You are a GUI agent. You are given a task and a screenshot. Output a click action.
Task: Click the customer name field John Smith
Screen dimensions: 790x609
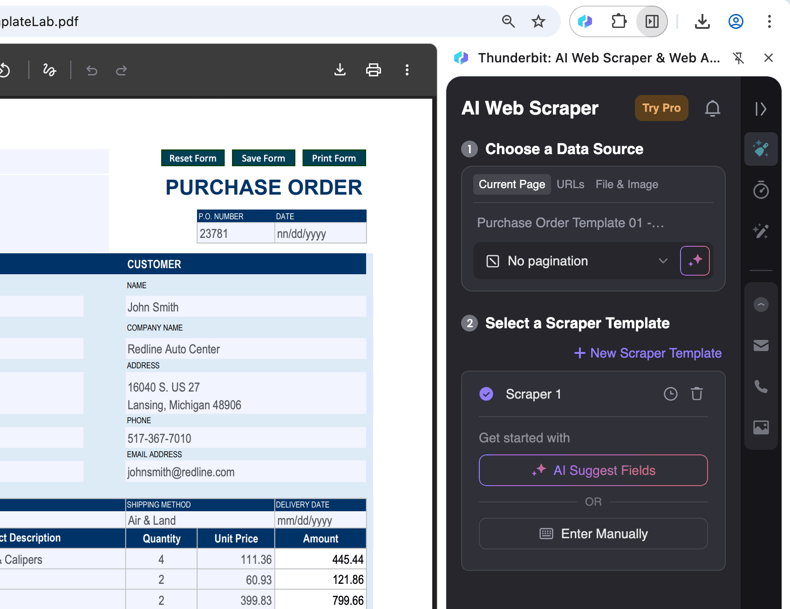click(x=245, y=307)
